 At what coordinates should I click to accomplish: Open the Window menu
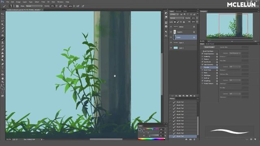click(60, 2)
